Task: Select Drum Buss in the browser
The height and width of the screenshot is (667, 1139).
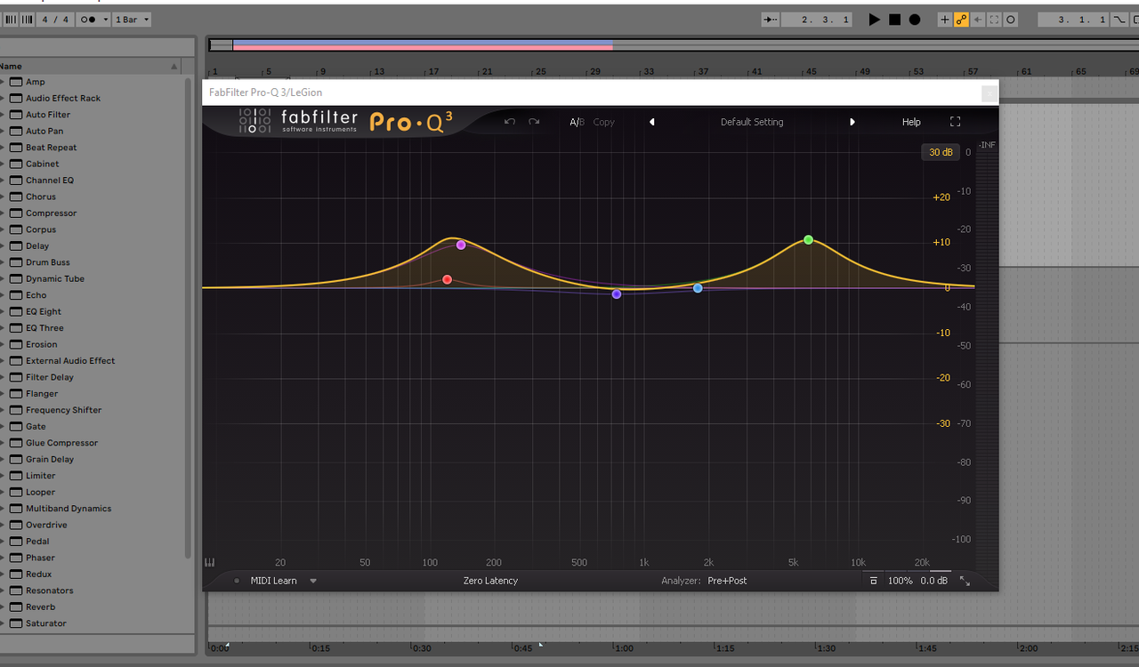Action: [x=48, y=262]
